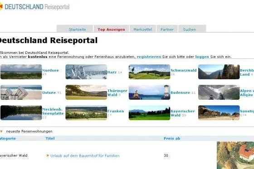Open the Bayerischer Wald meadow thumbnail

click(150, 113)
